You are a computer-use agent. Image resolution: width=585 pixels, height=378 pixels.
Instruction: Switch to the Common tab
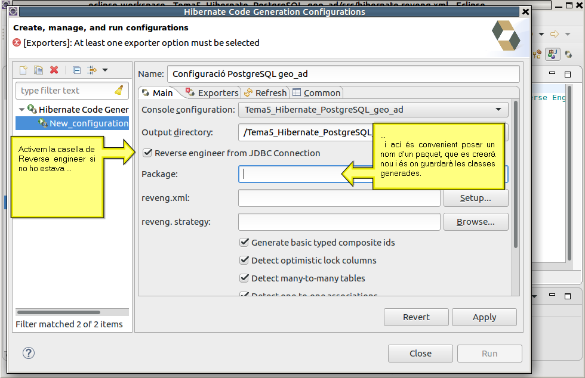[x=317, y=93]
